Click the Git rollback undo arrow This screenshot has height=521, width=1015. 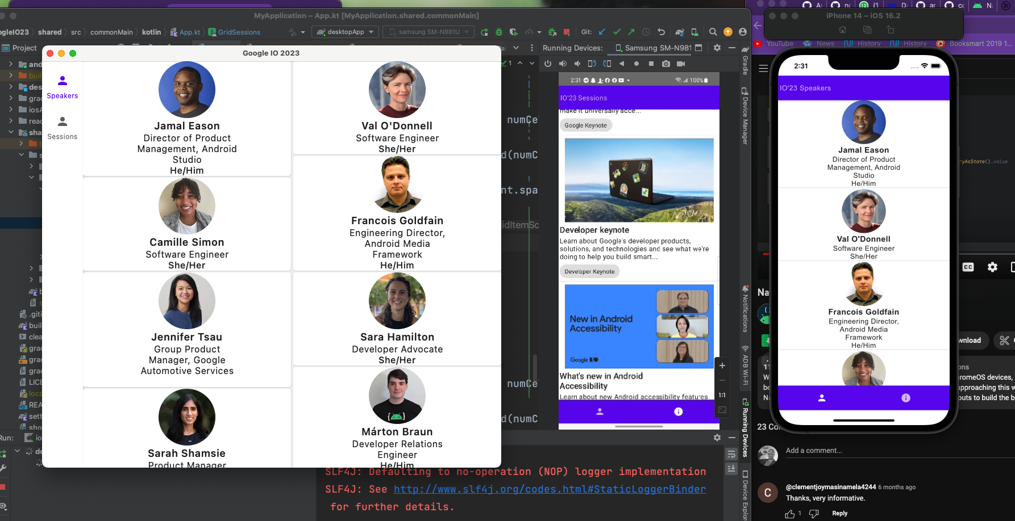tap(661, 32)
